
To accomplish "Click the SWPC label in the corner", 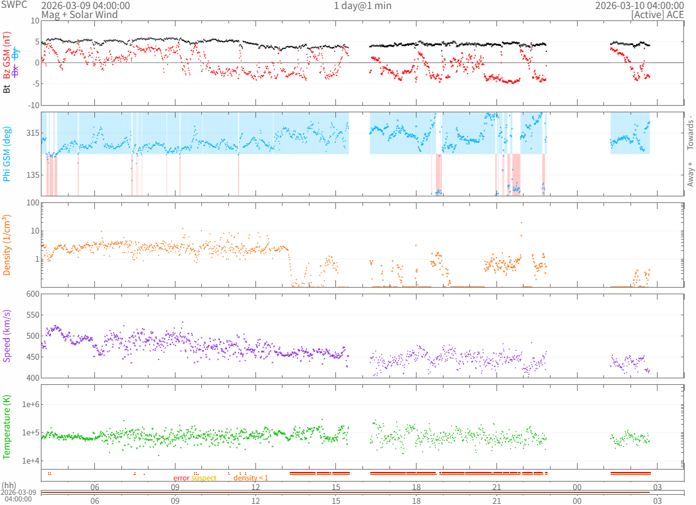I will [x=13, y=5].
